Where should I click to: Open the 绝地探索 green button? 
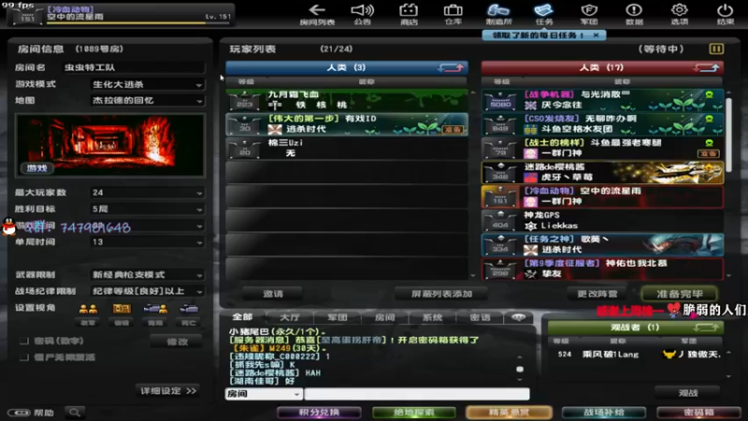[413, 412]
